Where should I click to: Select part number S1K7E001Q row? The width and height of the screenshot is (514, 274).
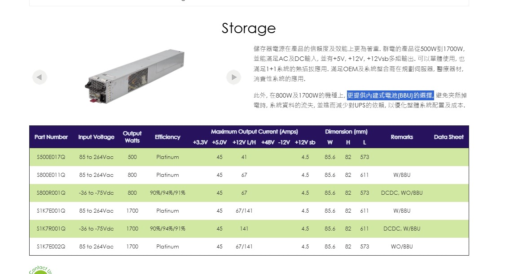51,211
